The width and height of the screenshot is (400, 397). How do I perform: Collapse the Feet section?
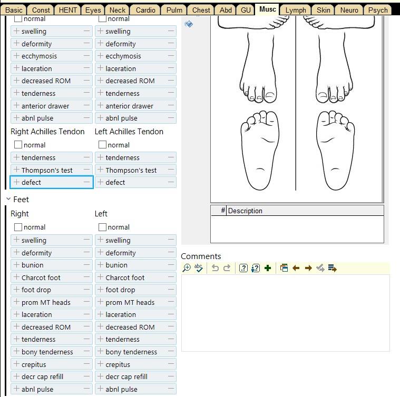point(8,200)
